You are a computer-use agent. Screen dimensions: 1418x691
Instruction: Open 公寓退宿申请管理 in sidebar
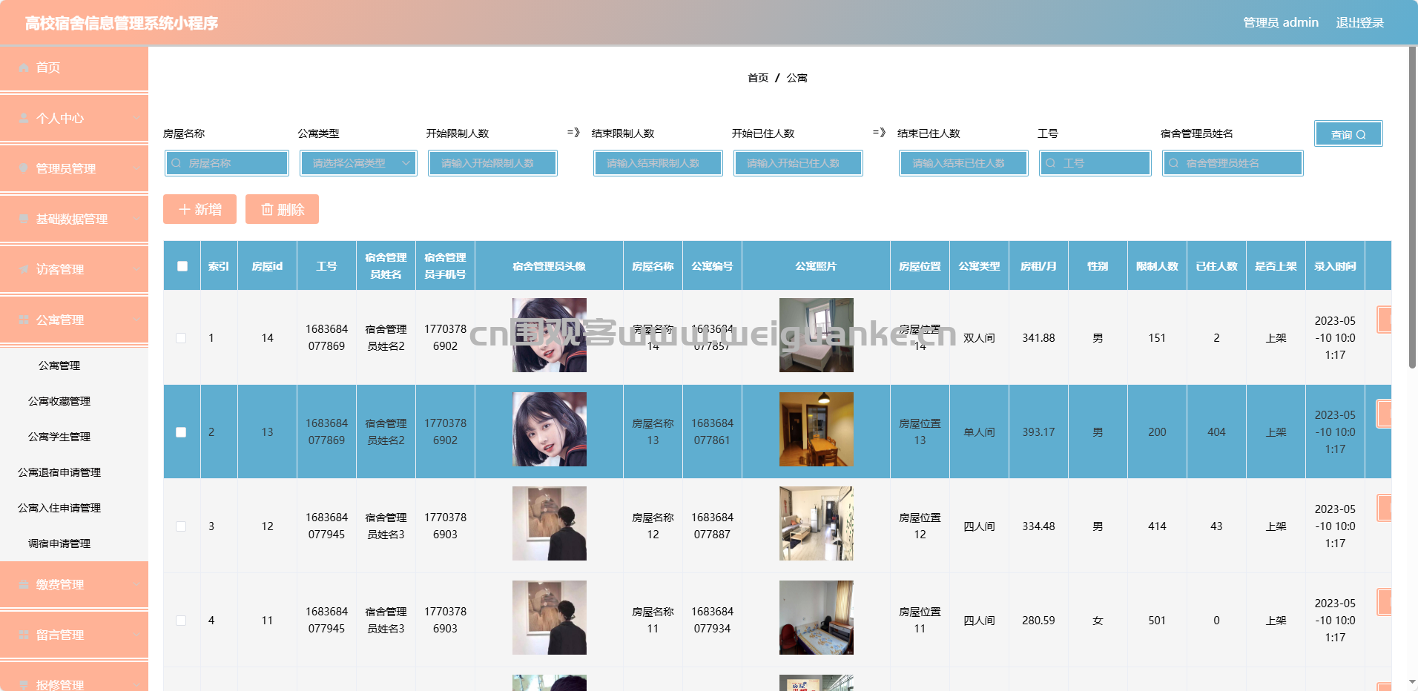[59, 472]
